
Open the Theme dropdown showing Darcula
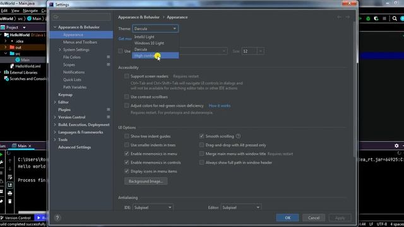click(155, 28)
